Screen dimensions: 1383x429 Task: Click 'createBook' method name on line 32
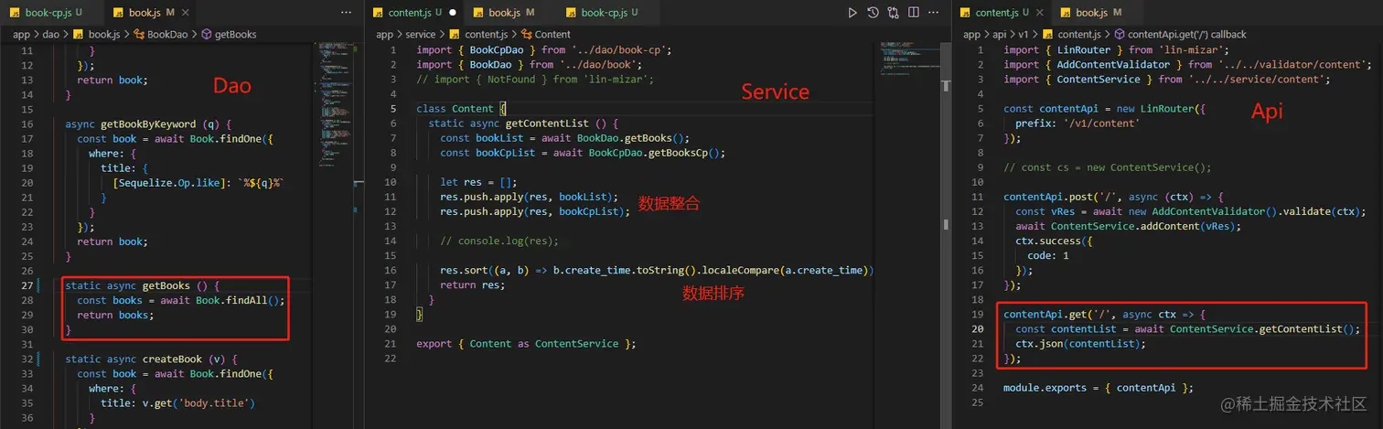pos(172,359)
